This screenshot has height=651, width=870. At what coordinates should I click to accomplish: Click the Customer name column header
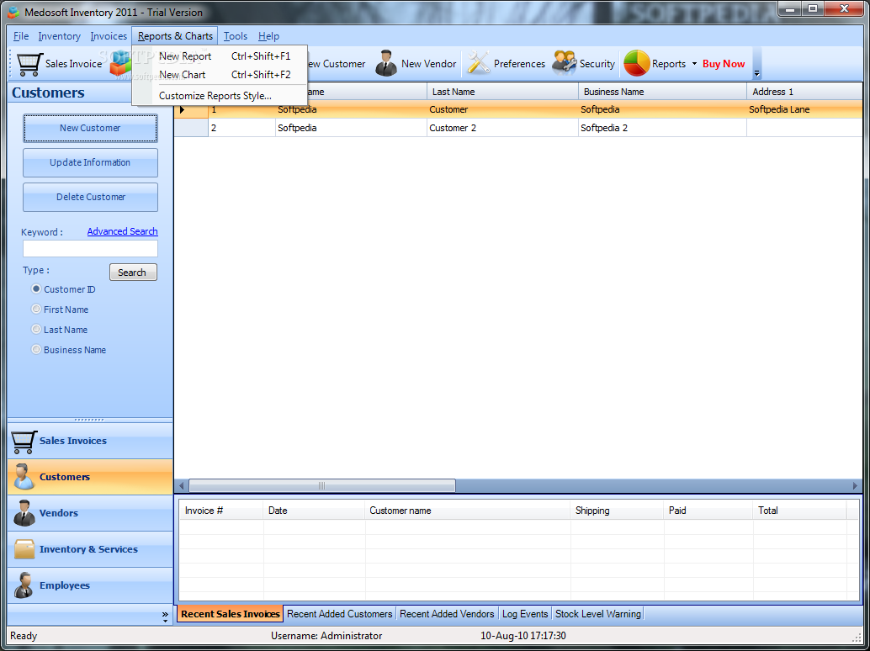click(468, 511)
